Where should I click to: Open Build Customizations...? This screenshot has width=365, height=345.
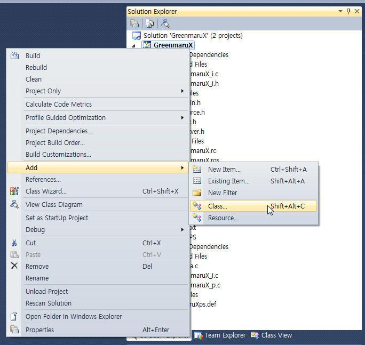coord(98,154)
